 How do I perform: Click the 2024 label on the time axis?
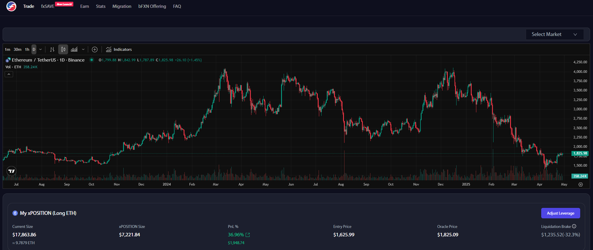point(167,184)
